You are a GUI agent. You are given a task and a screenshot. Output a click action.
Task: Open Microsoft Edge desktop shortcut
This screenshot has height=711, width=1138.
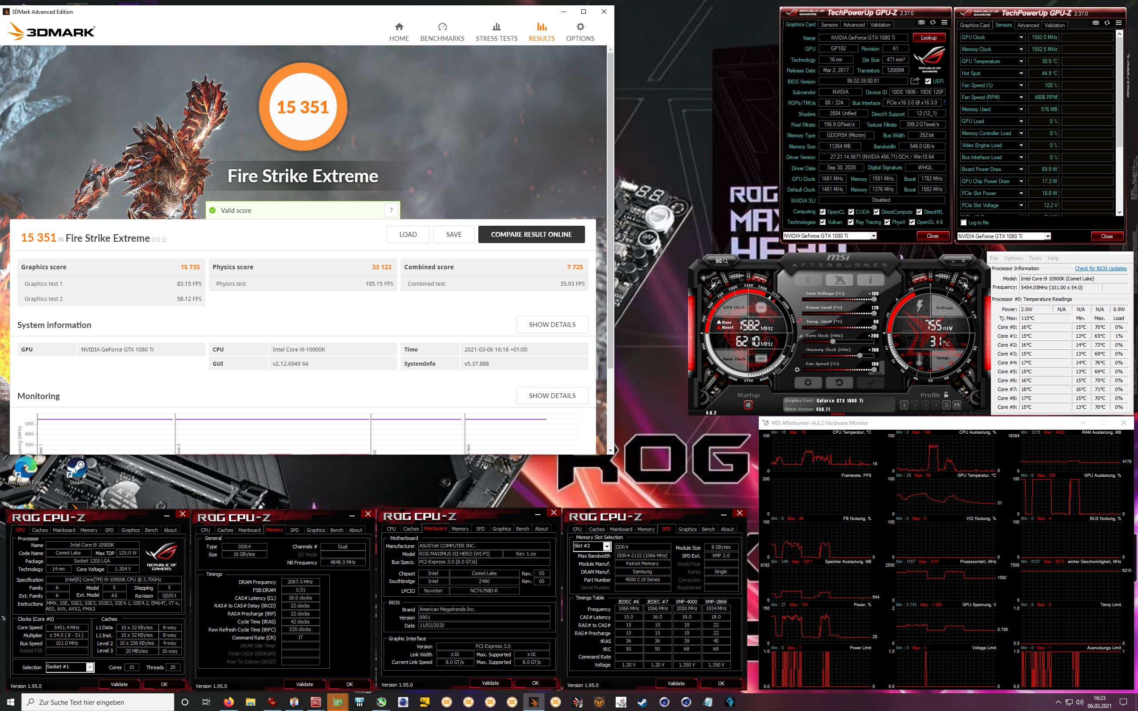(25, 471)
